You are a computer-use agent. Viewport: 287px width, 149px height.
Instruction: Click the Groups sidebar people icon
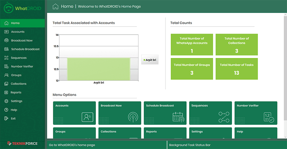pos(6,75)
